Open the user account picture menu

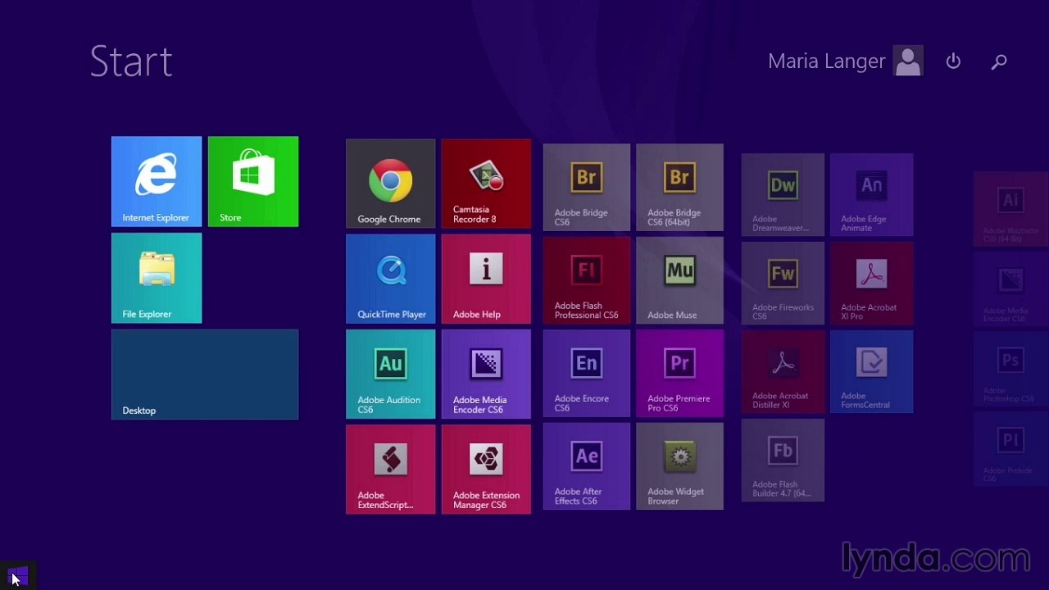click(908, 61)
